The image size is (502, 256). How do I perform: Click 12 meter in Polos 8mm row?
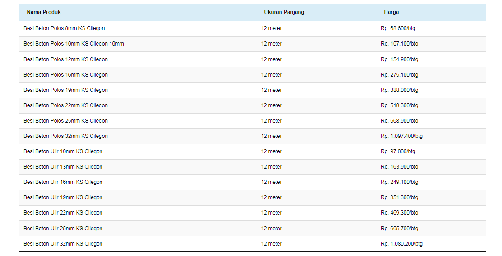point(272,28)
